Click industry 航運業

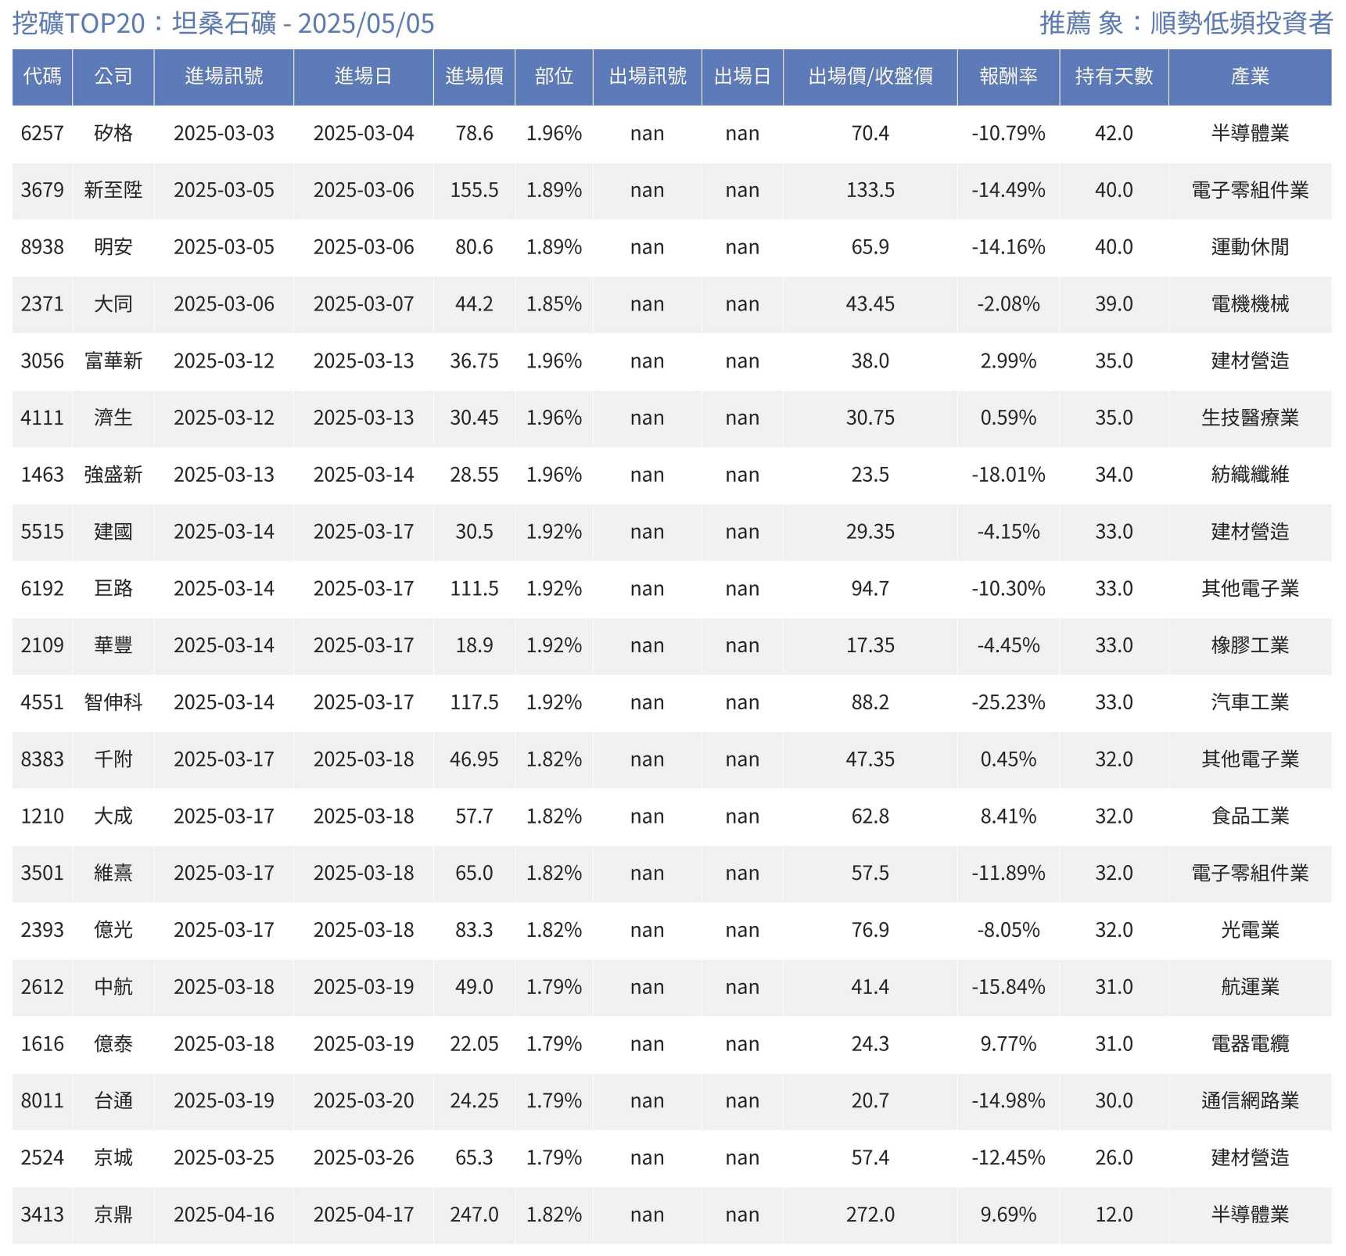1251,988
